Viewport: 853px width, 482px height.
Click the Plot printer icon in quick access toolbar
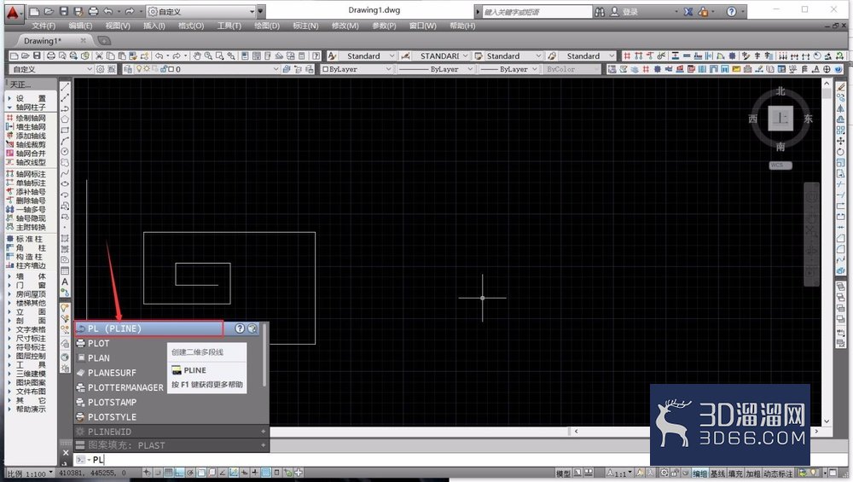pyautogui.click(x=93, y=11)
